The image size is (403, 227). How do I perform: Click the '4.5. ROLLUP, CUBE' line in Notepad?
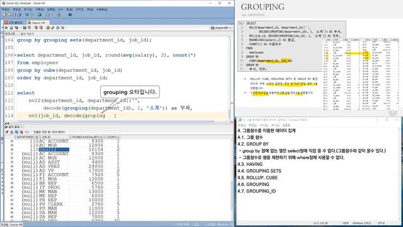point(258,178)
